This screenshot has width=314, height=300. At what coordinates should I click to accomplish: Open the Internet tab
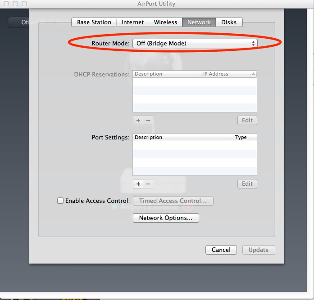(x=133, y=22)
